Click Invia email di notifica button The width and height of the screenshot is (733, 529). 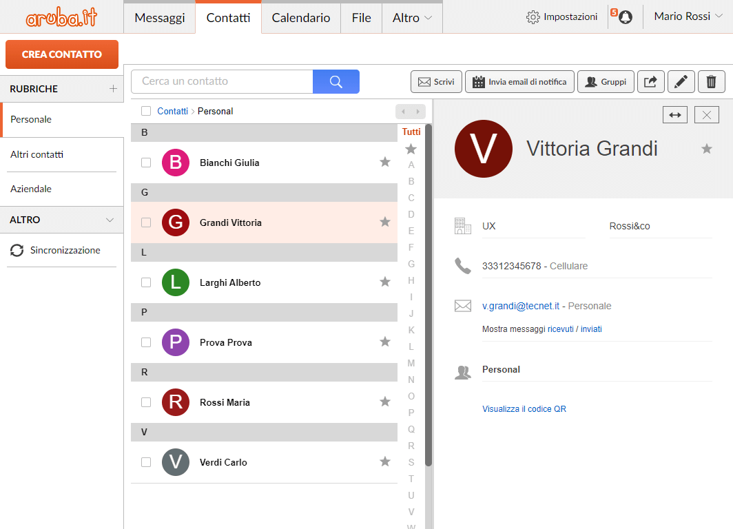click(x=519, y=82)
